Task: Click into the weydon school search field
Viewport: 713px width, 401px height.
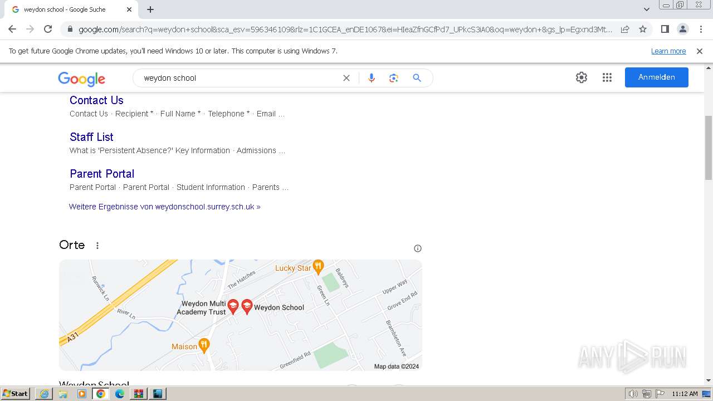Action: [240, 78]
